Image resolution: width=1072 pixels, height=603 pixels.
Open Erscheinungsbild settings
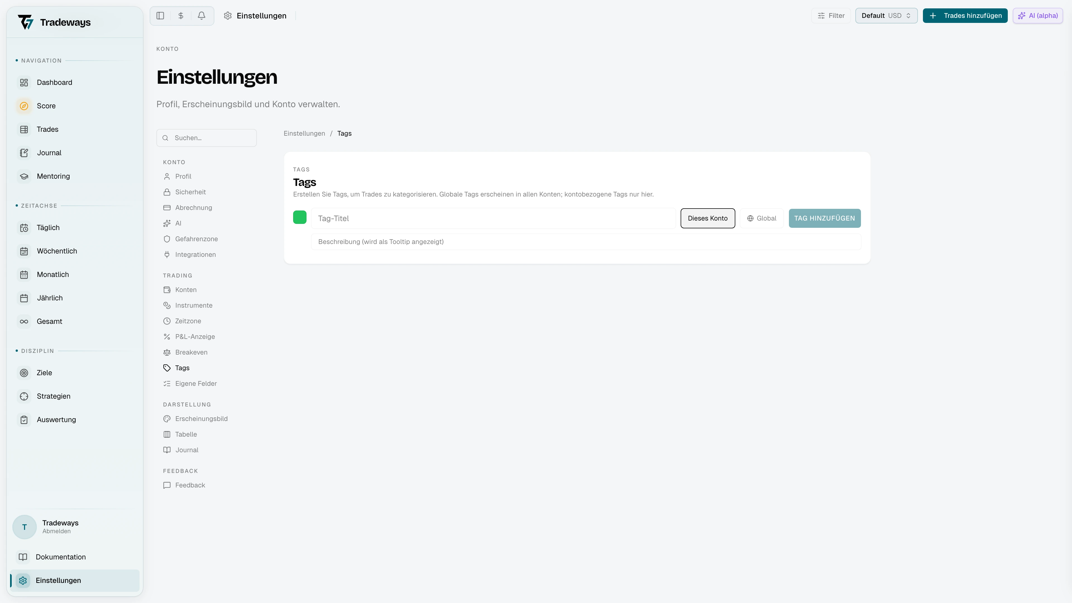click(x=206, y=419)
